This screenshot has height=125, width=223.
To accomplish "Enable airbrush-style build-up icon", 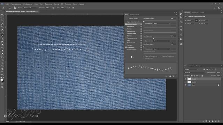I will [69, 8].
